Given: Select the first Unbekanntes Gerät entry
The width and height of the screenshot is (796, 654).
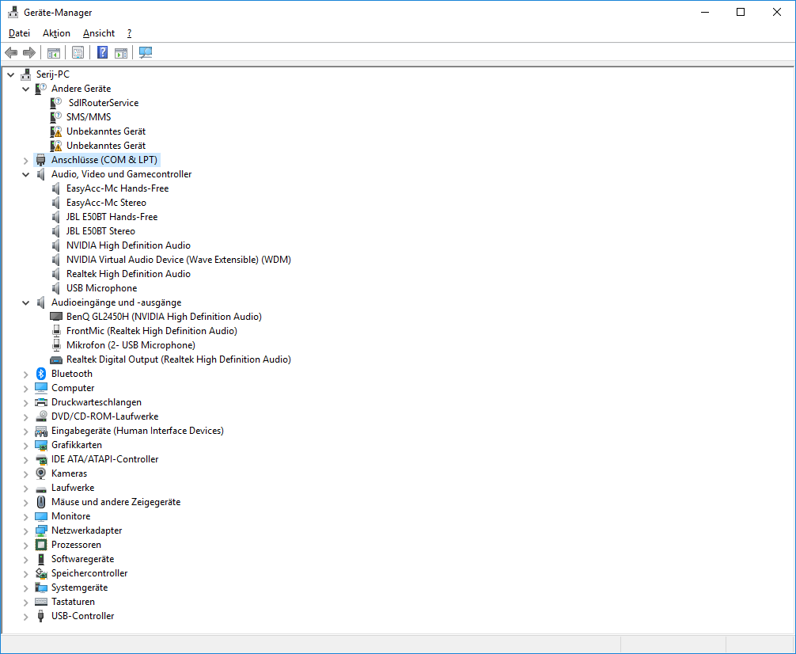Looking at the screenshot, I should (x=105, y=131).
